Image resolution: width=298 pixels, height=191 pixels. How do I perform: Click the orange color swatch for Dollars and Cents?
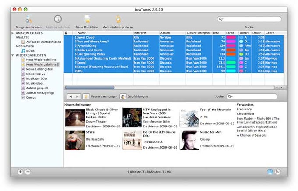tap(231, 50)
